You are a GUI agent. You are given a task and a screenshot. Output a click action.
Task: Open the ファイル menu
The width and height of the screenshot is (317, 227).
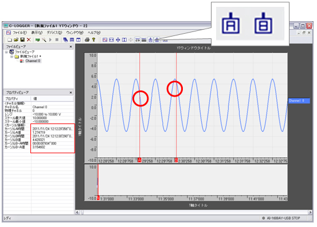click(20, 33)
